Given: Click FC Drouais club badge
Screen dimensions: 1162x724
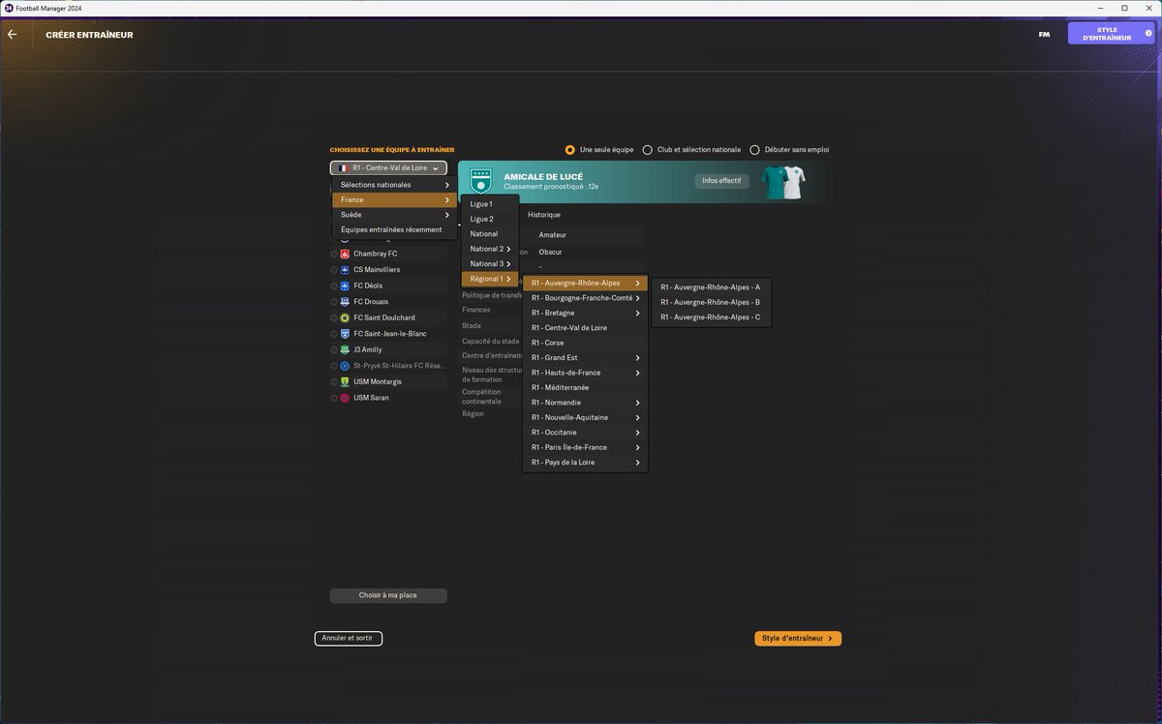Looking at the screenshot, I should 345,301.
